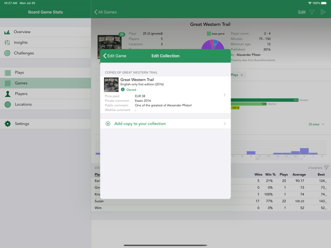This screenshot has width=331, height=248.
Task: Sort stats by Plays column header
Action: [x=284, y=174]
